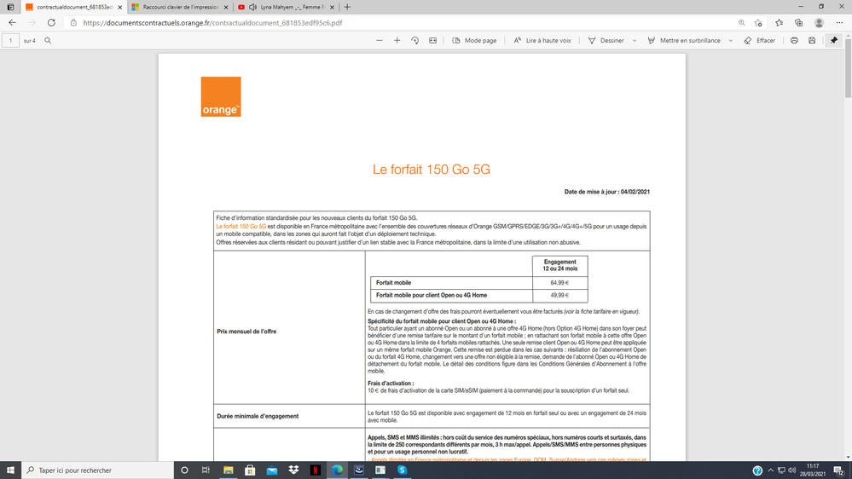
Task: Zoom out the PDF with the minus icon
Action: [380, 40]
